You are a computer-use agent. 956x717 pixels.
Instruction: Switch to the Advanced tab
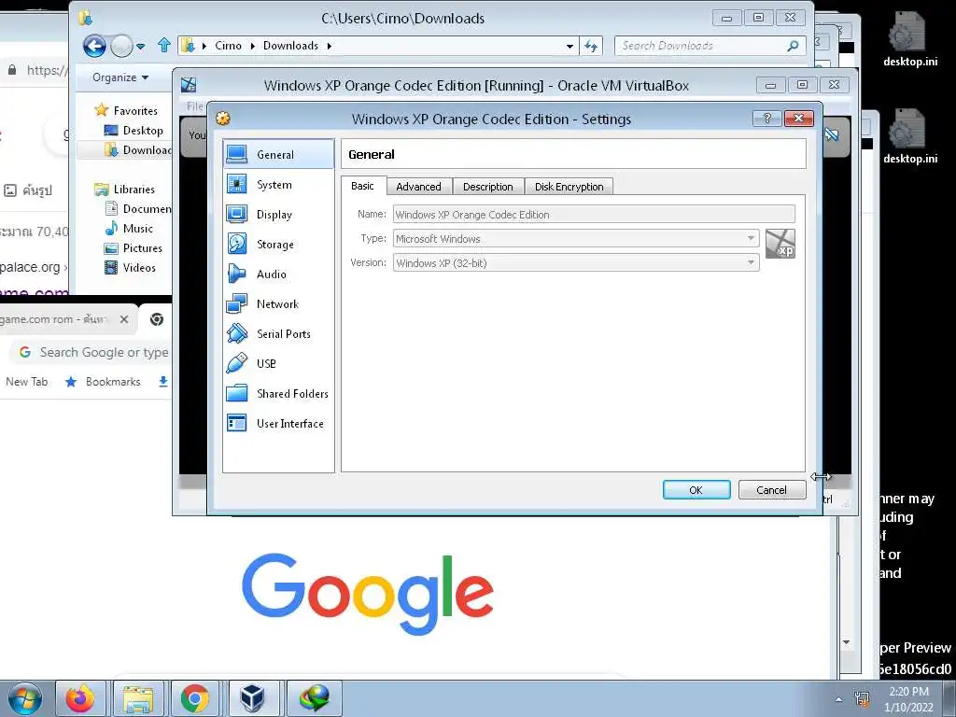coord(418,187)
